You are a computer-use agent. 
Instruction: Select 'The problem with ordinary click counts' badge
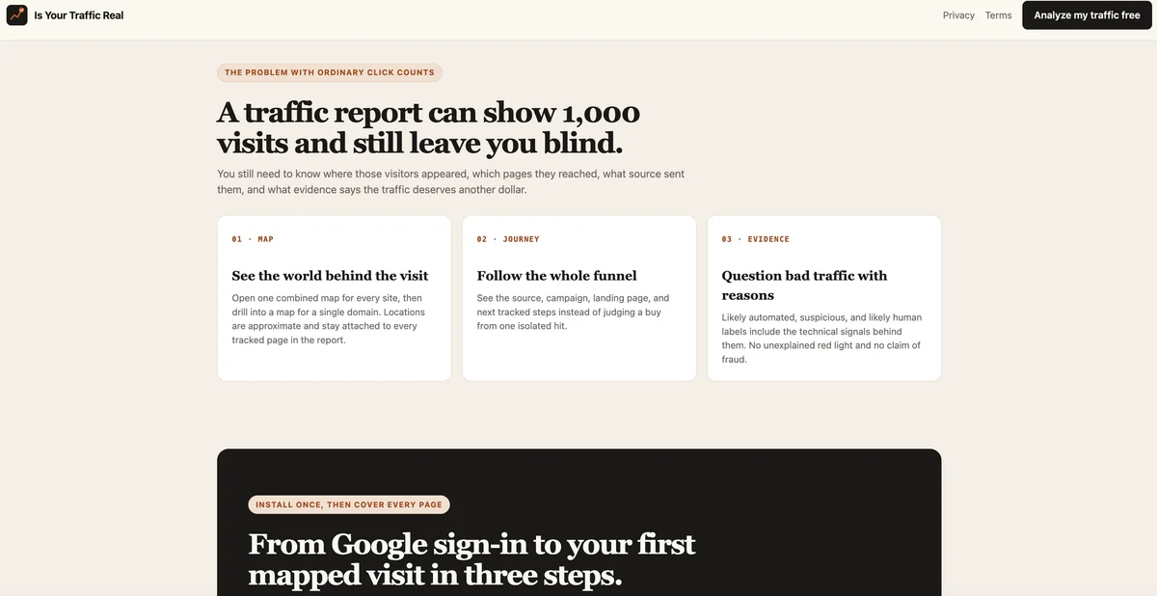(x=330, y=72)
